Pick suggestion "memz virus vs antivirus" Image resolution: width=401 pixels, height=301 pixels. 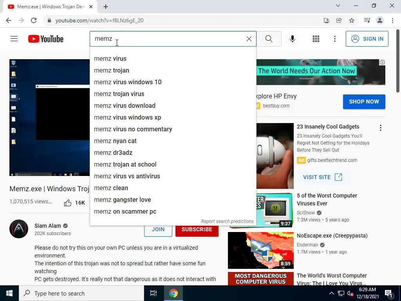(173, 176)
